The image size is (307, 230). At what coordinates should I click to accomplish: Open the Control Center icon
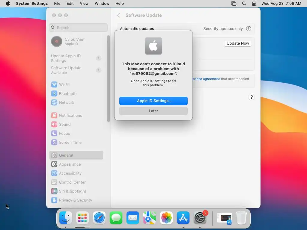coord(54,182)
